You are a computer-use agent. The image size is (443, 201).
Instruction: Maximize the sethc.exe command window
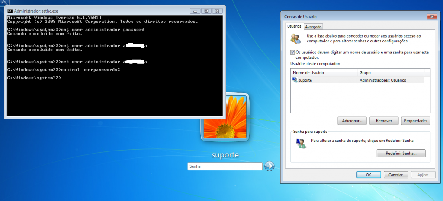[x=206, y=11]
